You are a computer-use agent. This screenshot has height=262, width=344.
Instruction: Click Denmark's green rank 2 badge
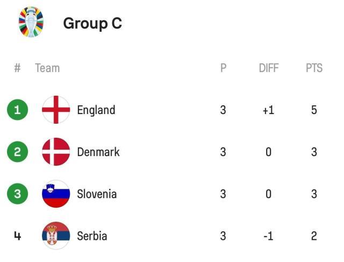[17, 152]
